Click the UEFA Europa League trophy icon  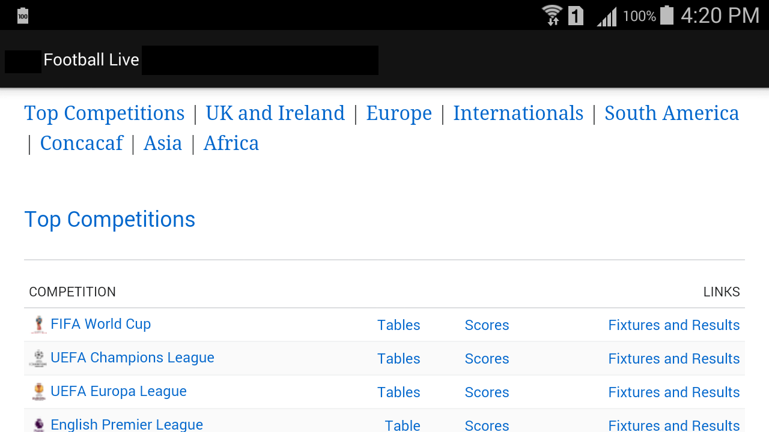coord(38,392)
